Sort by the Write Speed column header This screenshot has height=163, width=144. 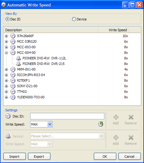(x=114, y=30)
